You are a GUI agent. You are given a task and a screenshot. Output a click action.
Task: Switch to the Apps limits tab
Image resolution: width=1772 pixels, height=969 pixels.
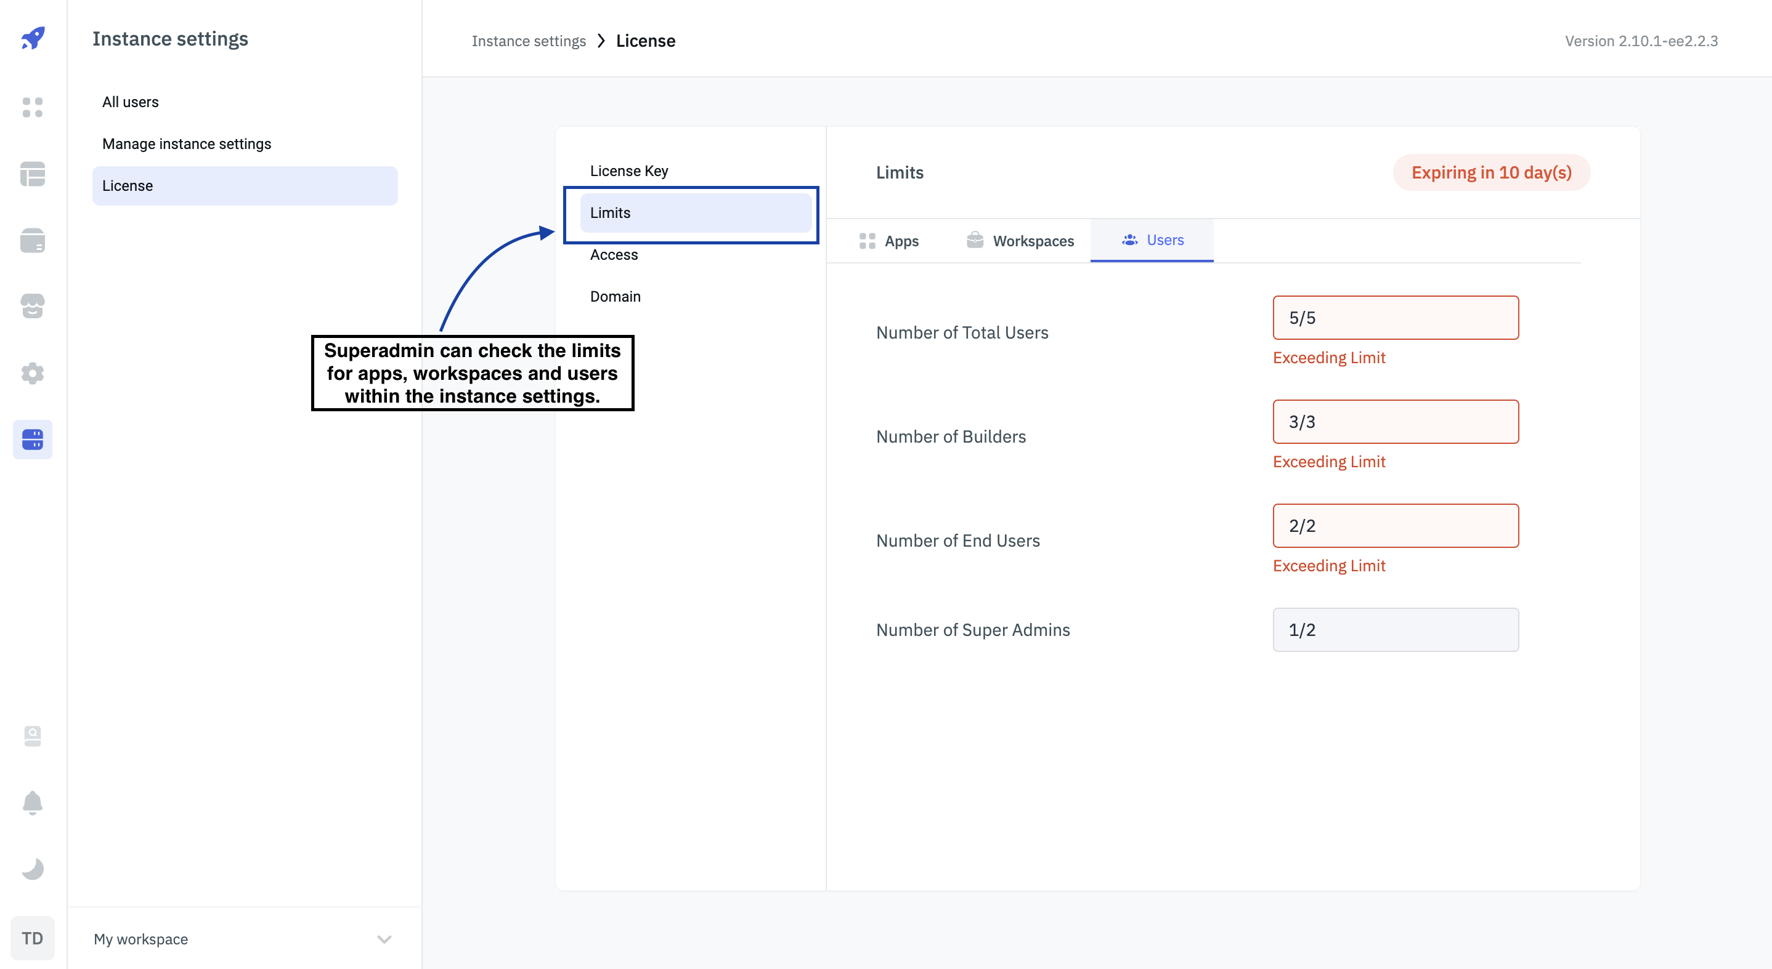[x=888, y=241]
